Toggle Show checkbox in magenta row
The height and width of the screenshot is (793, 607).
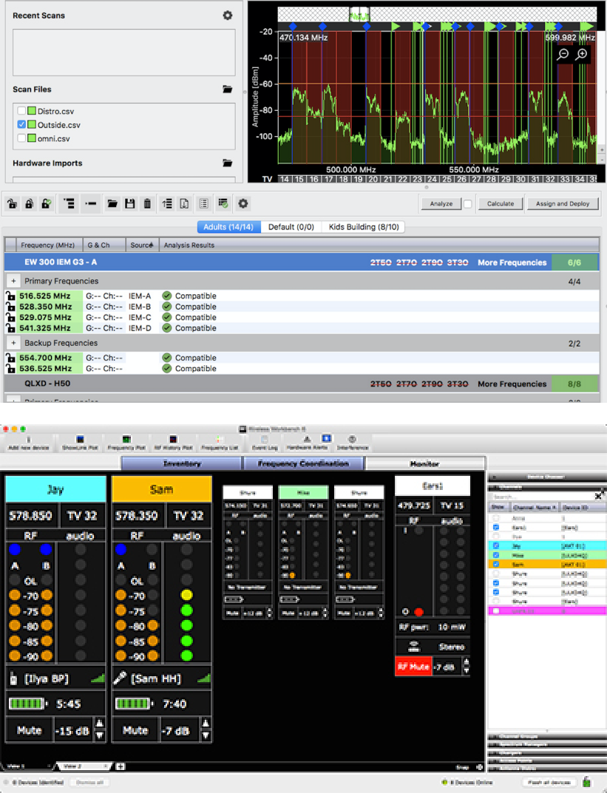point(495,610)
